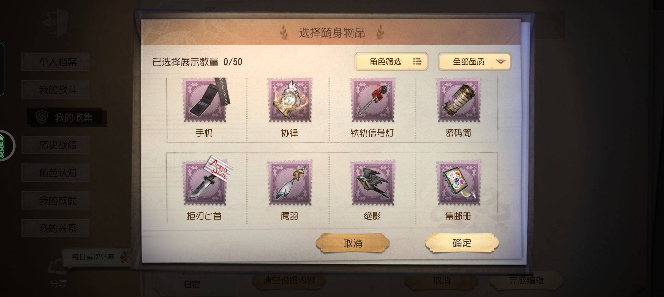Expand the 全部品质 quality dropdown
Screen dimensions: 664x297
(474, 61)
